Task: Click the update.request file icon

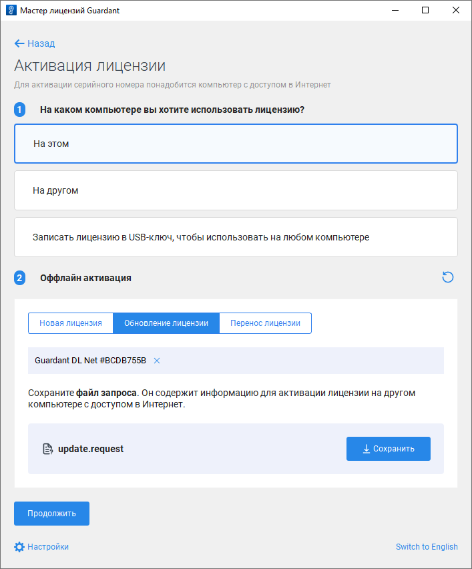Action: coord(47,449)
